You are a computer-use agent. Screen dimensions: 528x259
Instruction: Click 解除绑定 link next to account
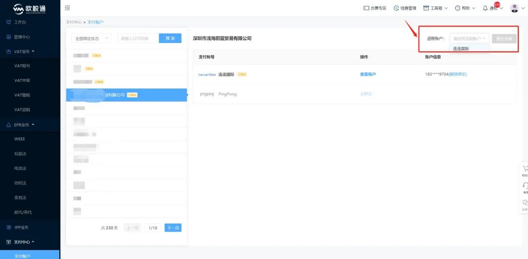point(458,74)
